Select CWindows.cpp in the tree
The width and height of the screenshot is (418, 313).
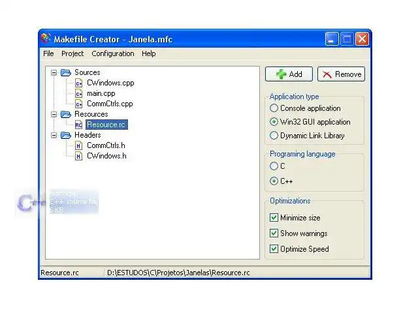(110, 83)
